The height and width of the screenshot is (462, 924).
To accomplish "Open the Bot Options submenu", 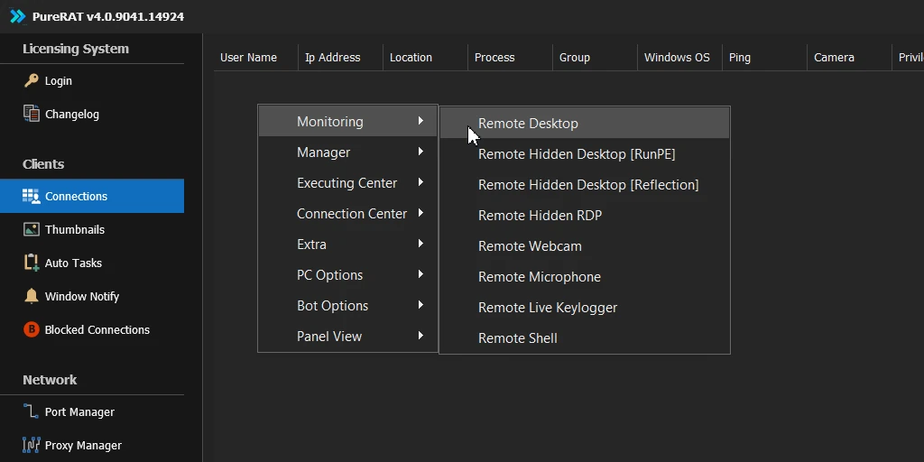I will [x=347, y=305].
